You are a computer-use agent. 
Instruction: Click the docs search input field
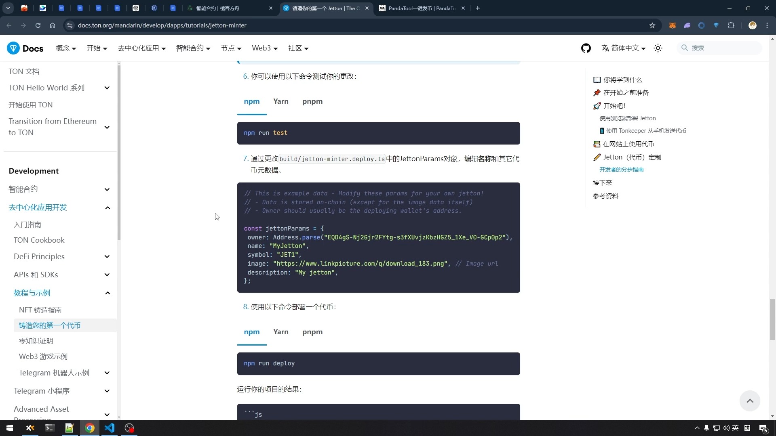720,48
